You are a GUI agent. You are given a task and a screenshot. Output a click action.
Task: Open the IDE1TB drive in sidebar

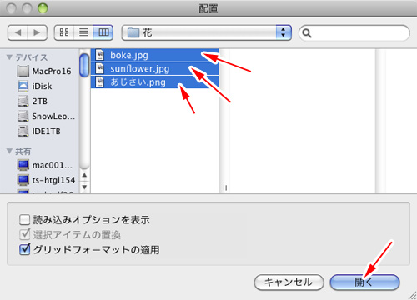pos(39,131)
